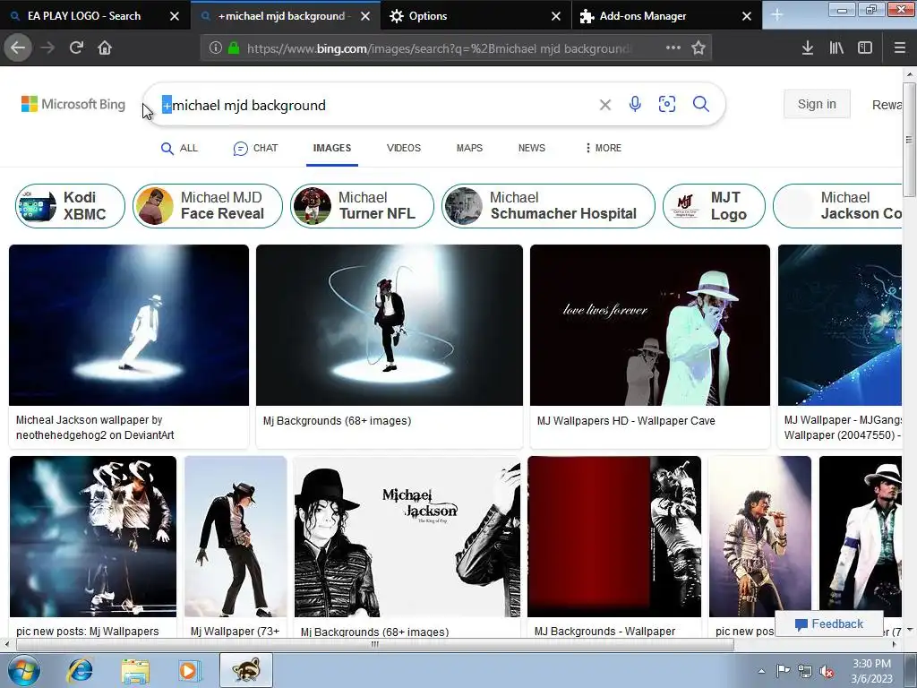
Task: Launch Internet Explorer from taskbar
Action: point(80,670)
